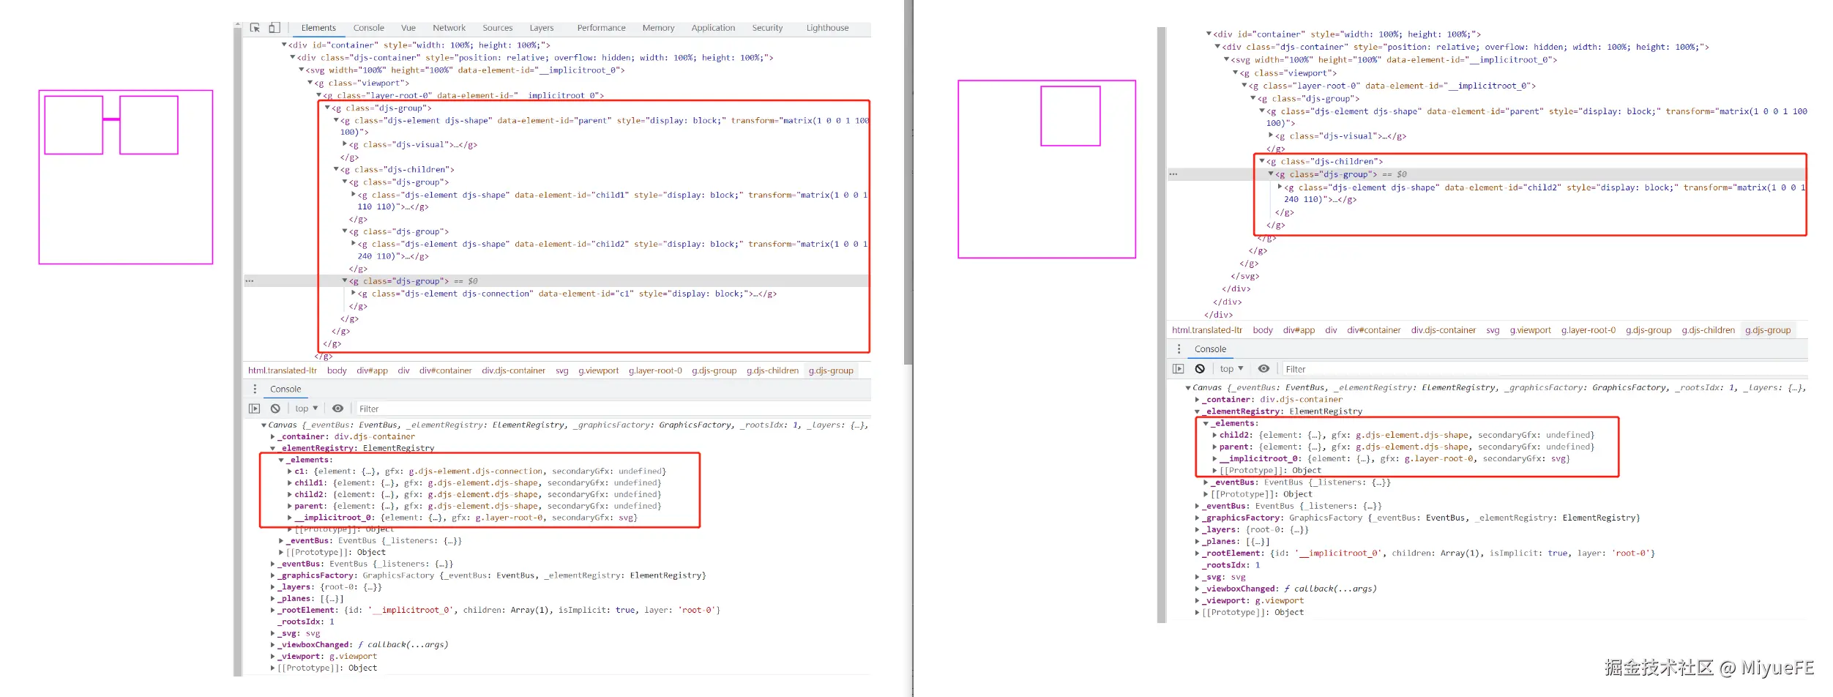Click g.layer-root-0 breadcrumb in right panel
This screenshot has width=1833, height=697.
pos(1589,330)
